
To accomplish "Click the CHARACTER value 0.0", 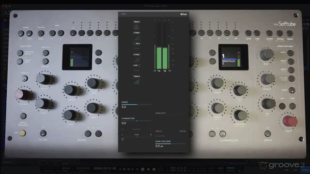I will (124, 123).
